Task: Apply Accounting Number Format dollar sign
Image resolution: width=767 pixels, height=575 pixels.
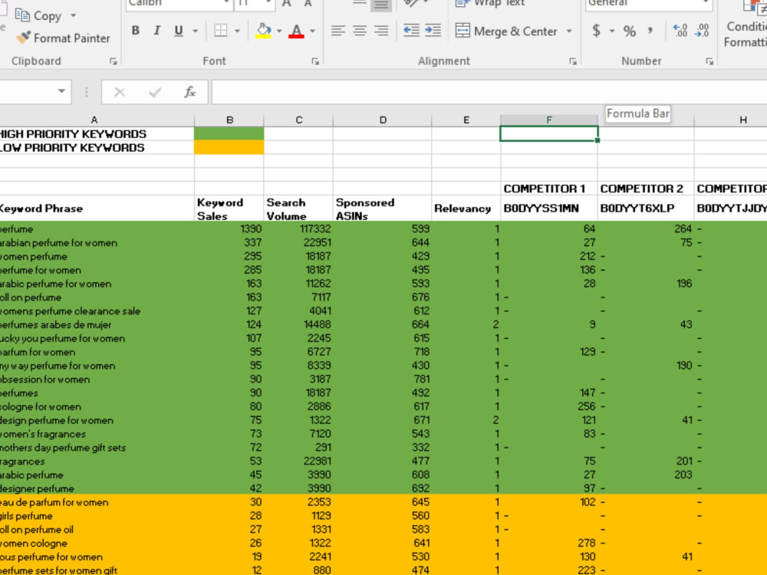Action: [x=596, y=31]
